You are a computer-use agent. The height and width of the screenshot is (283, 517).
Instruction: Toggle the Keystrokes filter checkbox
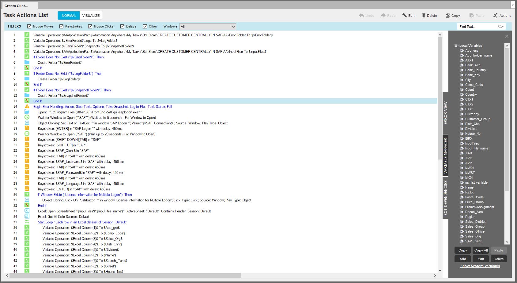pyautogui.click(x=62, y=27)
